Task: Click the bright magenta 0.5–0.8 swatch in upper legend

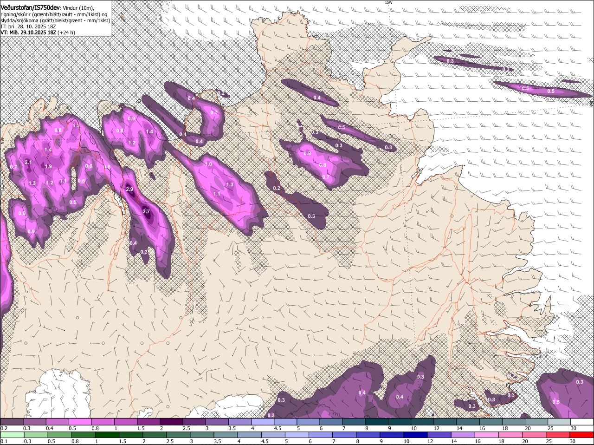Action: pyautogui.click(x=80, y=422)
